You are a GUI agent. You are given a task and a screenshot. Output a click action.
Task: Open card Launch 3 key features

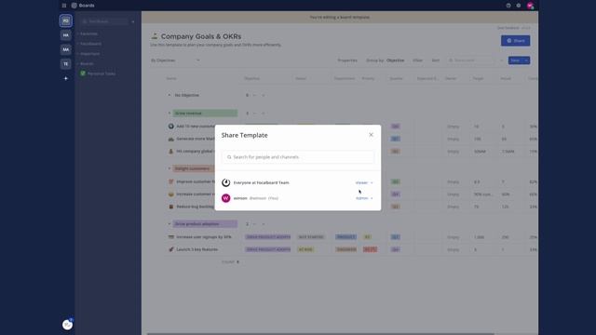click(x=196, y=249)
